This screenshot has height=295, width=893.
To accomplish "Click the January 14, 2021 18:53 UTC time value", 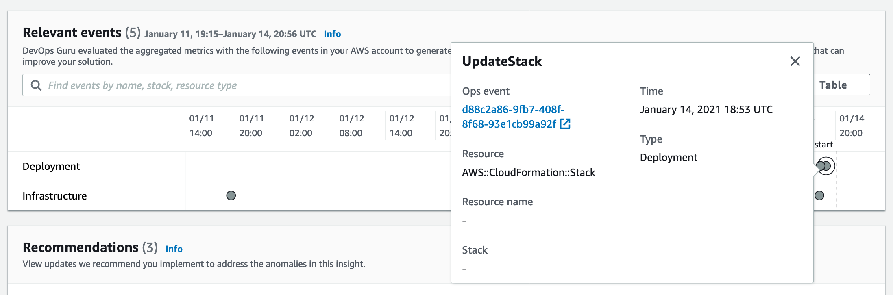I will tap(706, 109).
